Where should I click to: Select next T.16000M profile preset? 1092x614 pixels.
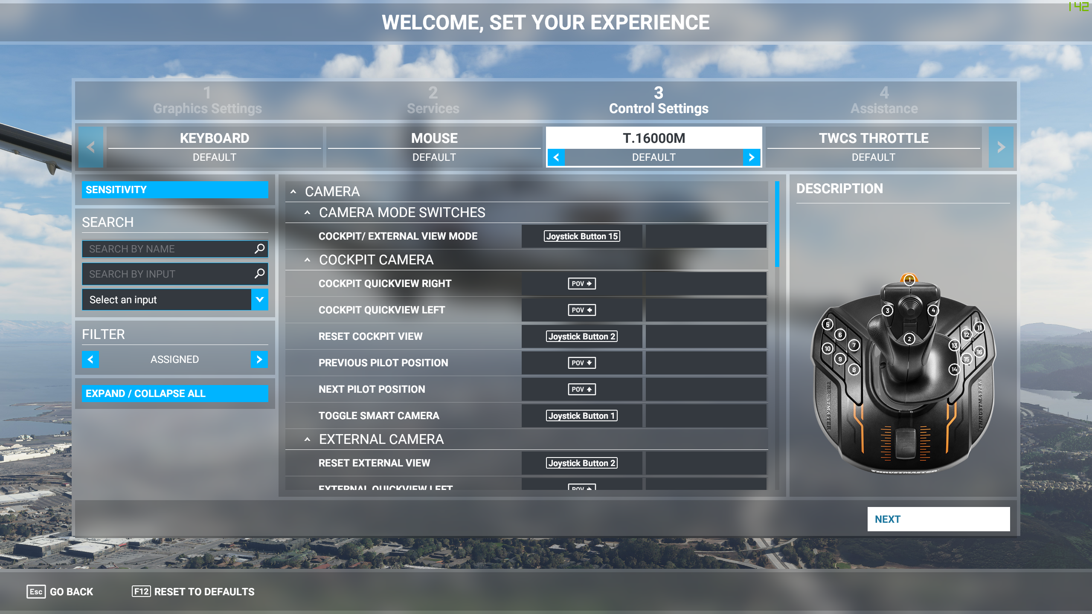click(751, 157)
